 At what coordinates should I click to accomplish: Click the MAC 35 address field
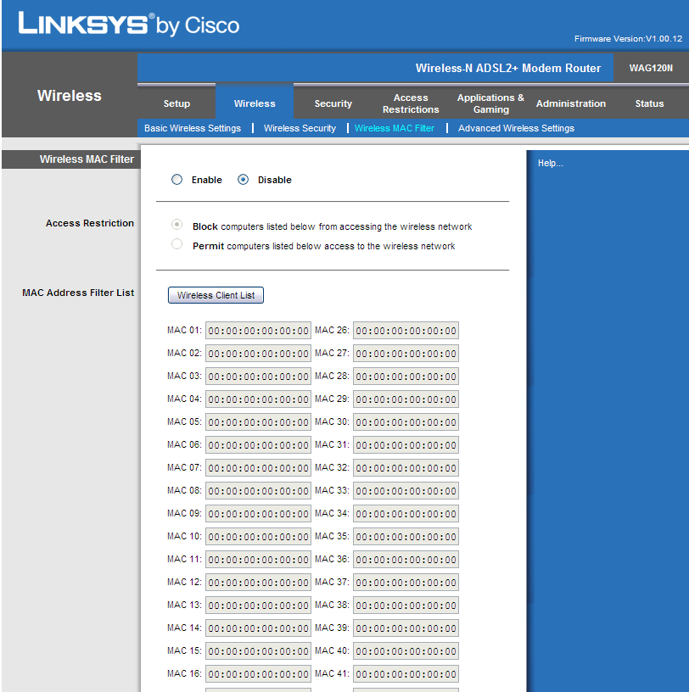click(406, 537)
